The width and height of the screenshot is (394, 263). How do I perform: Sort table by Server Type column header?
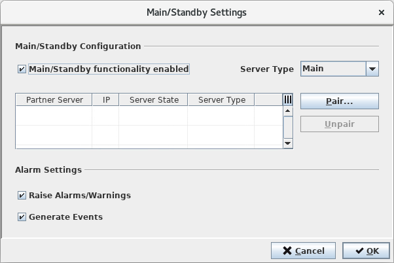(x=221, y=99)
